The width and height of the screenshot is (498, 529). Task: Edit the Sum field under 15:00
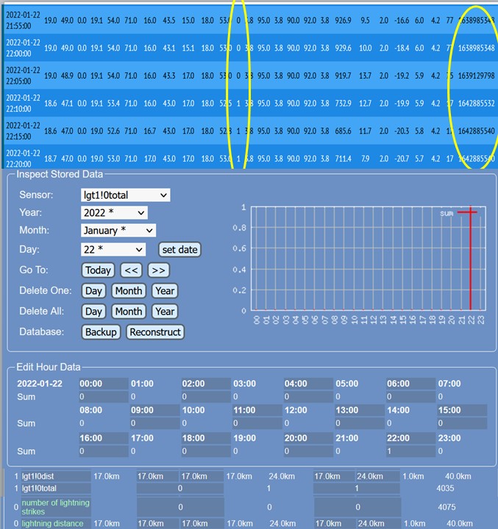tap(462, 423)
